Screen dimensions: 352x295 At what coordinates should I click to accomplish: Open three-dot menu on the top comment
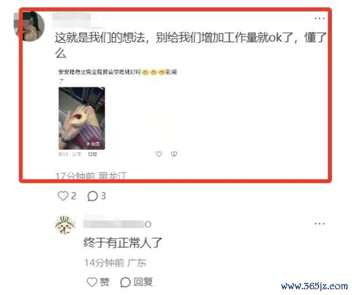[x=320, y=19]
